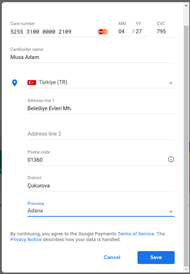
Task: Click the Türkiye flag icon
Action: (31, 83)
